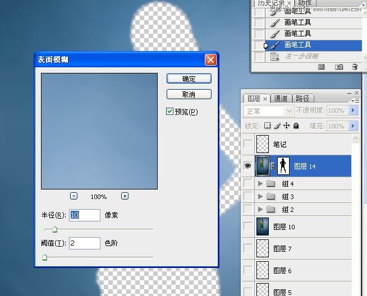Switch to the 动作 Actions tab
Viewport: 367px width, 296px height.
point(305,3)
